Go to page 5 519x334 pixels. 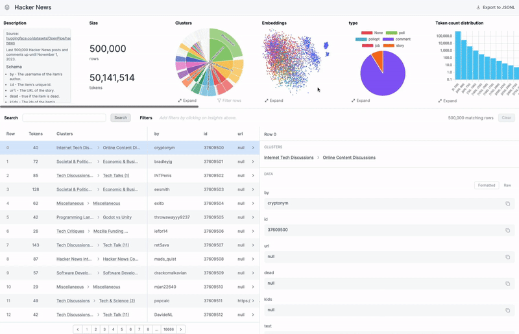click(x=122, y=329)
